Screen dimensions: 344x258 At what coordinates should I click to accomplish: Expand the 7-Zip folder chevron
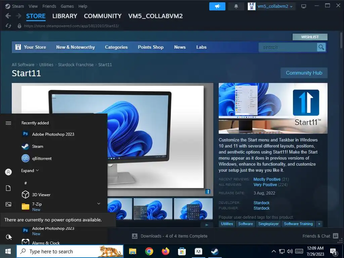(x=99, y=204)
